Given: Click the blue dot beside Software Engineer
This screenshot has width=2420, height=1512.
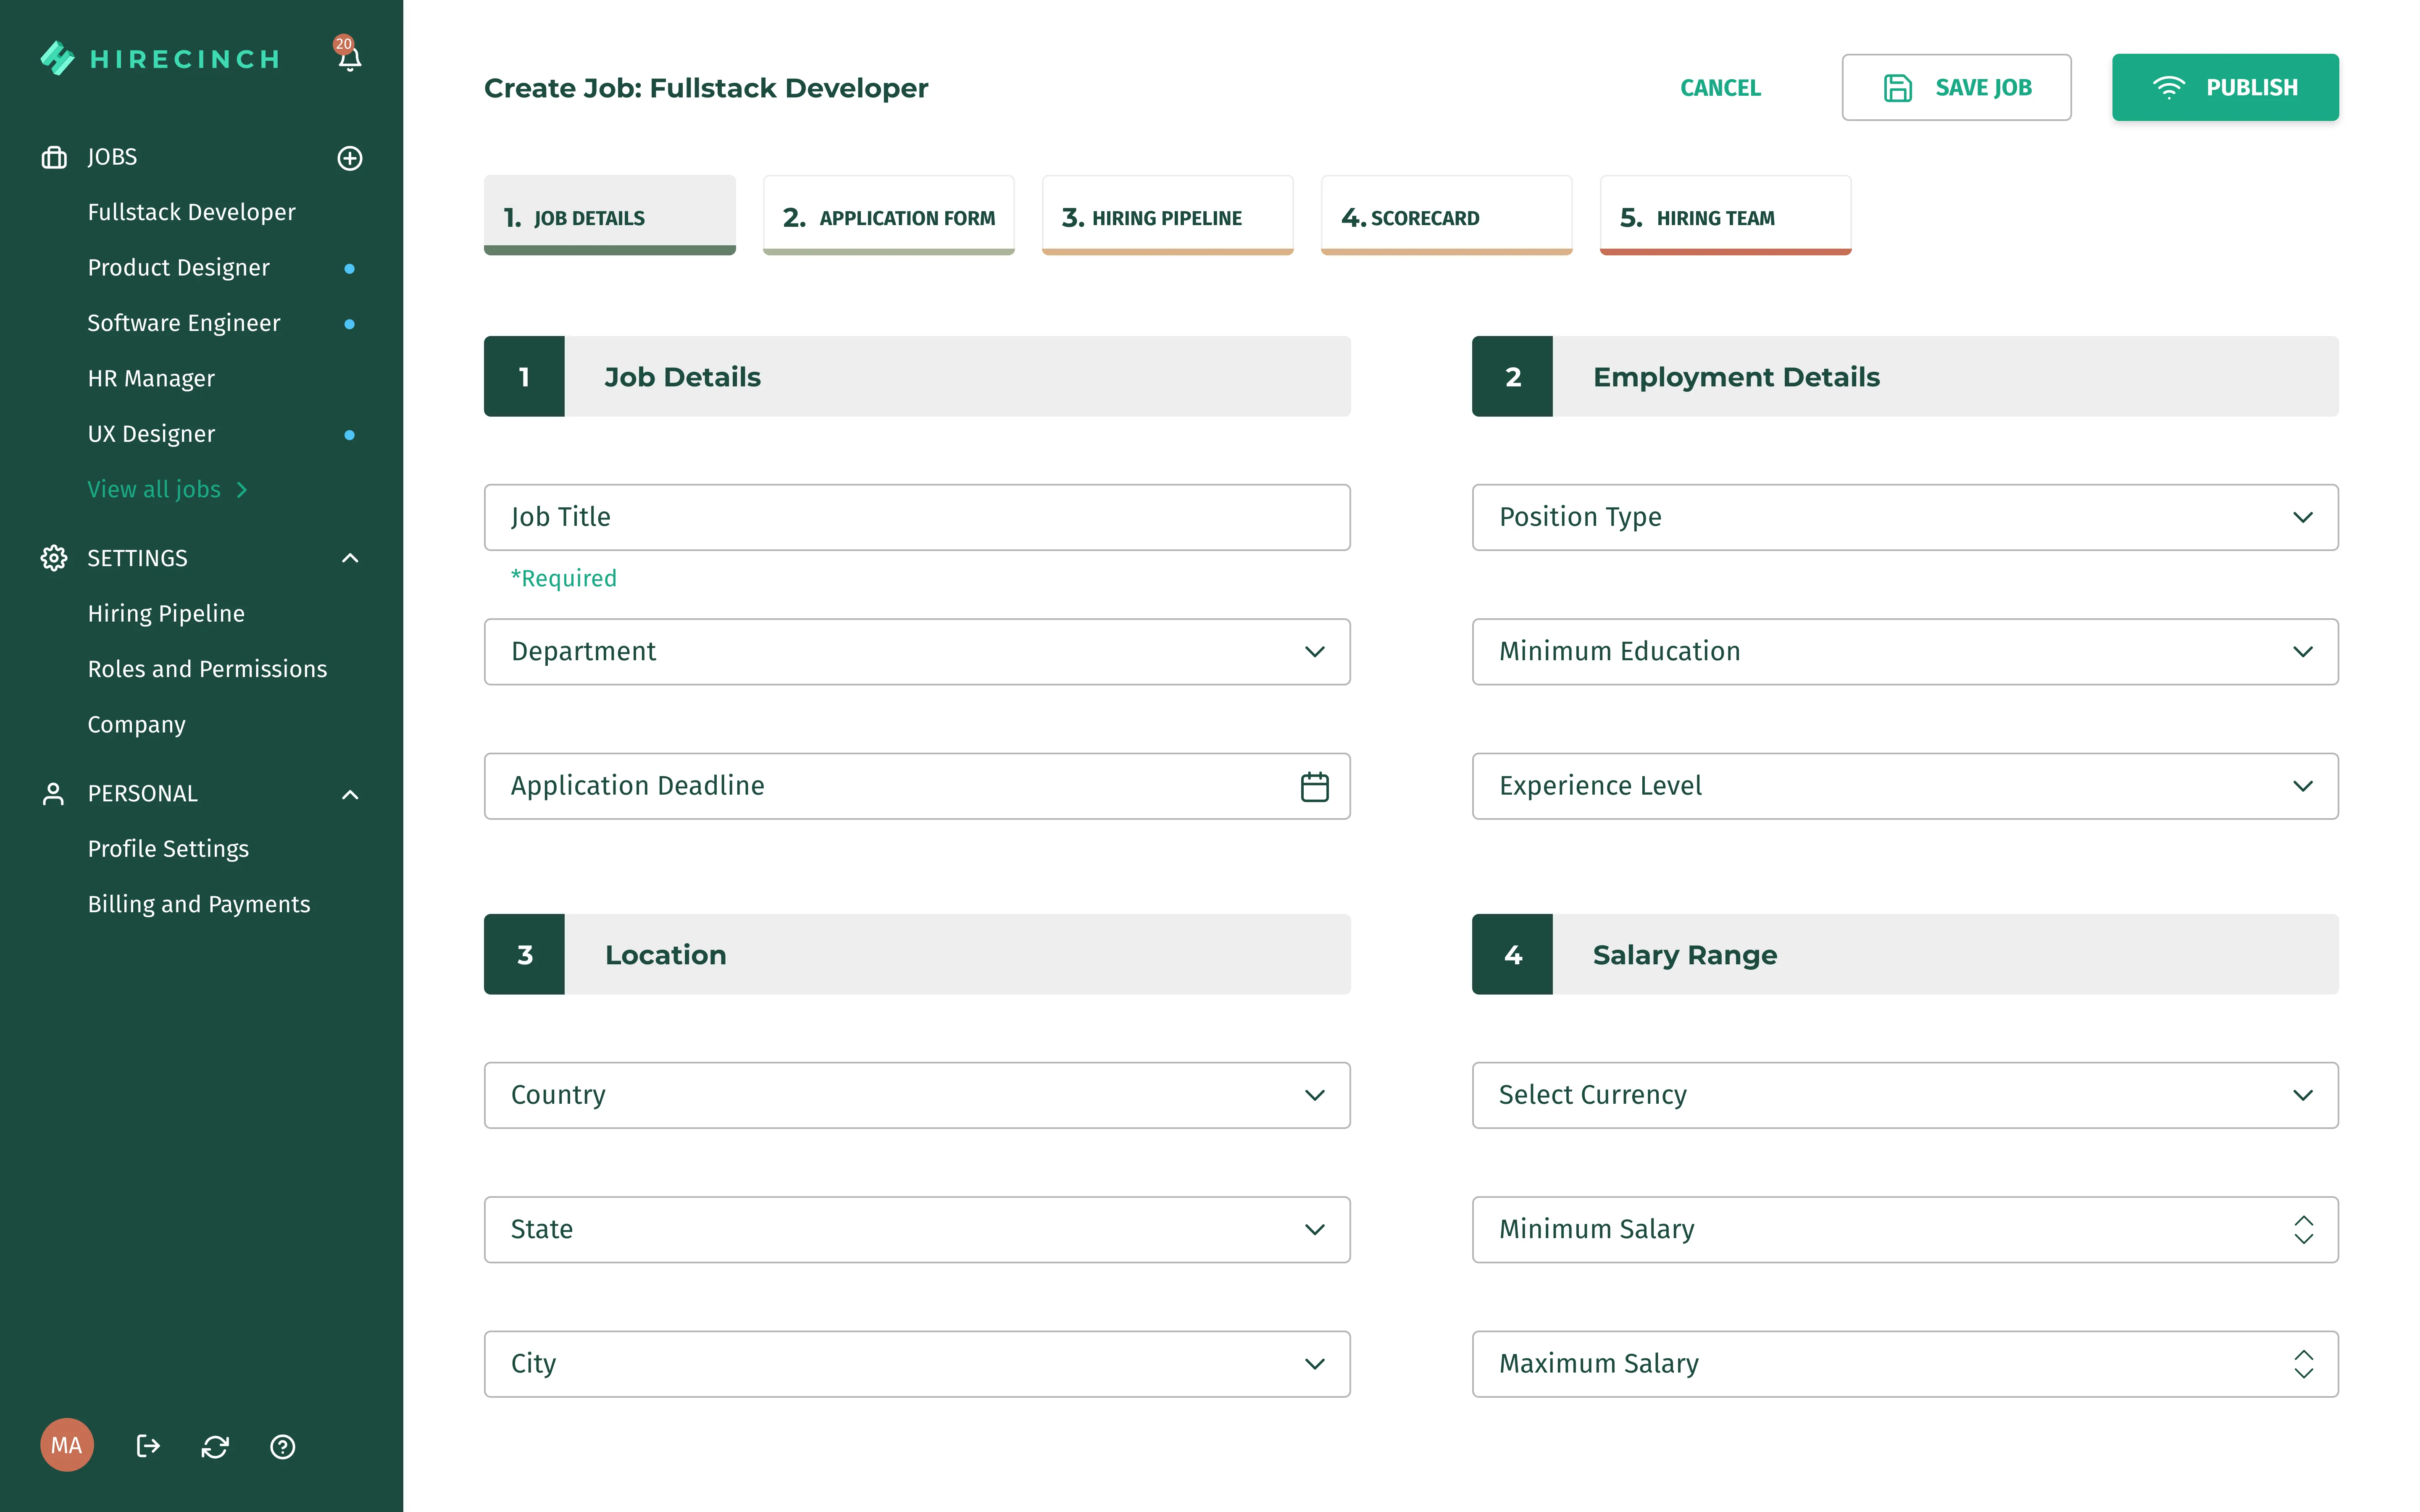Looking at the screenshot, I should 349,324.
